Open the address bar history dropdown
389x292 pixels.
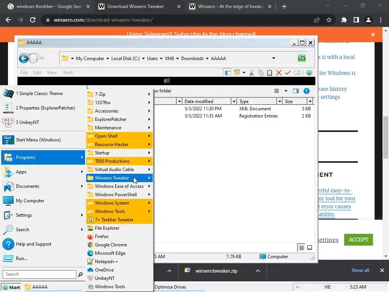(274, 58)
